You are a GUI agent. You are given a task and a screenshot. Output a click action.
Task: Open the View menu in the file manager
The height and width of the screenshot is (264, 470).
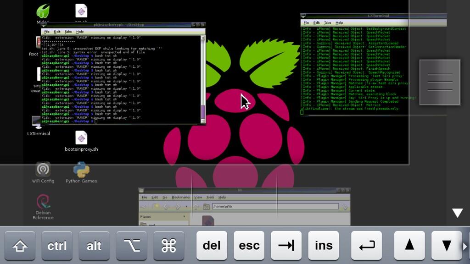pos(198,197)
